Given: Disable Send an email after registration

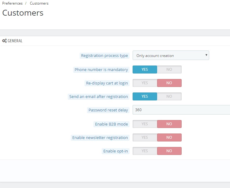Looking at the screenshot, I should coord(169,96).
